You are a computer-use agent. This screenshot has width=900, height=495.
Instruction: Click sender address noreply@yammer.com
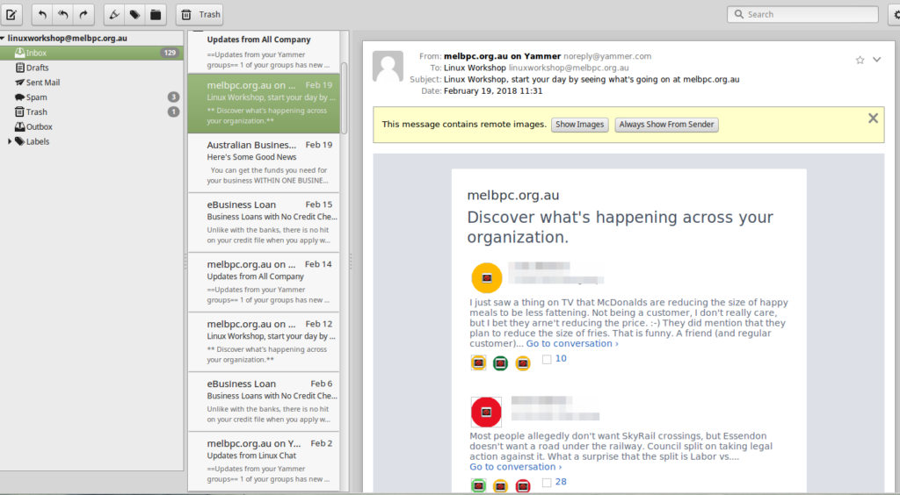pyautogui.click(x=607, y=56)
